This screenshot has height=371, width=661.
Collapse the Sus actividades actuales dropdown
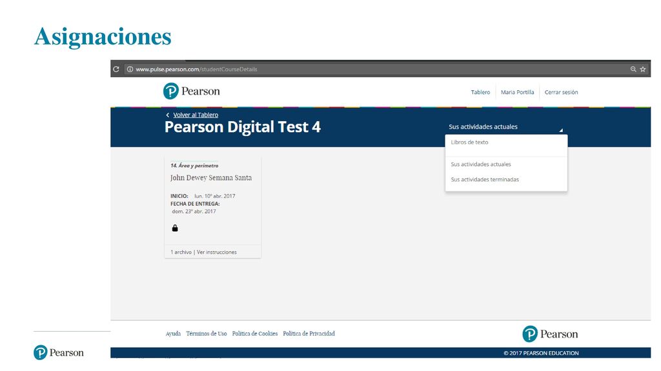483,127
